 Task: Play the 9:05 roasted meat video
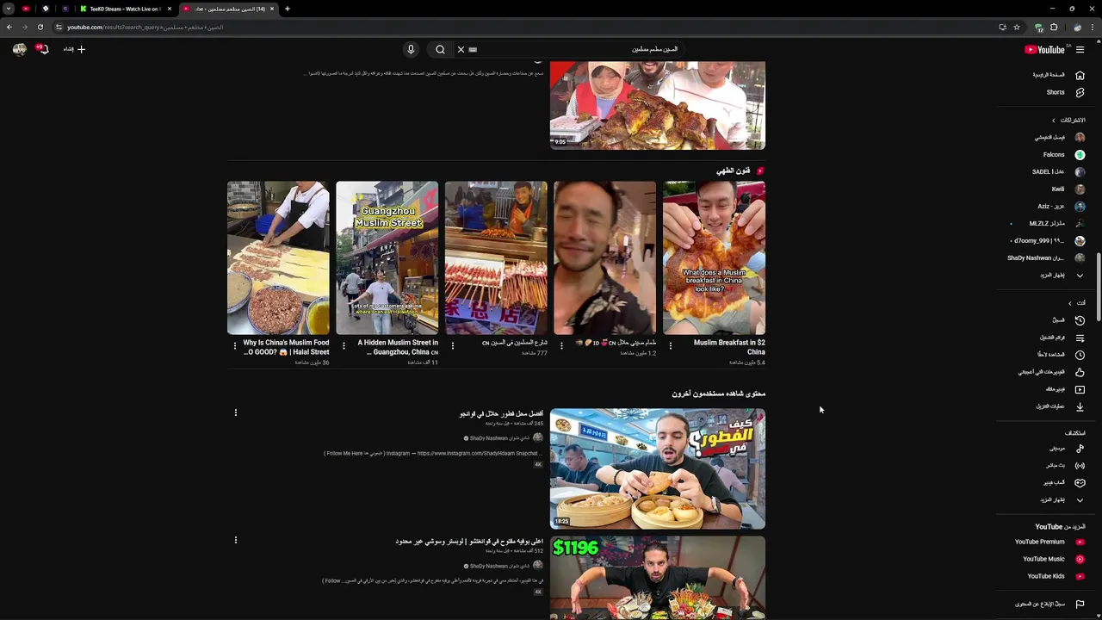click(658, 105)
